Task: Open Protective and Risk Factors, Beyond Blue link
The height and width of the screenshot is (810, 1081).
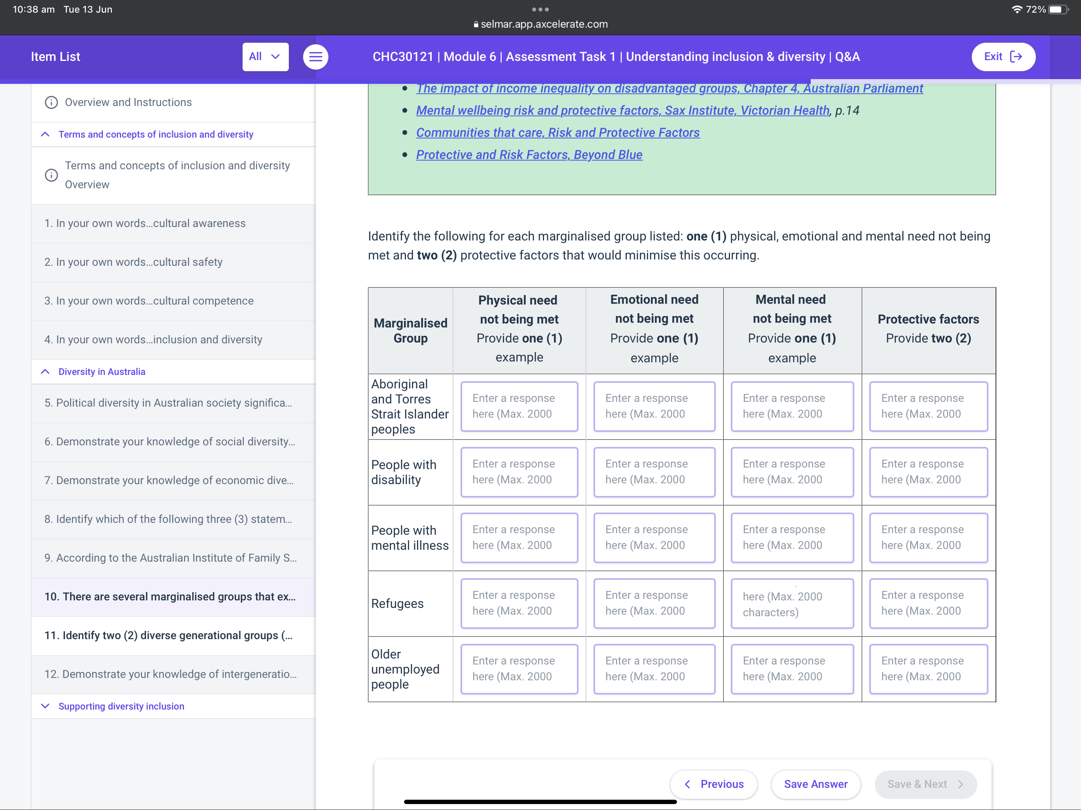Action: click(x=529, y=155)
